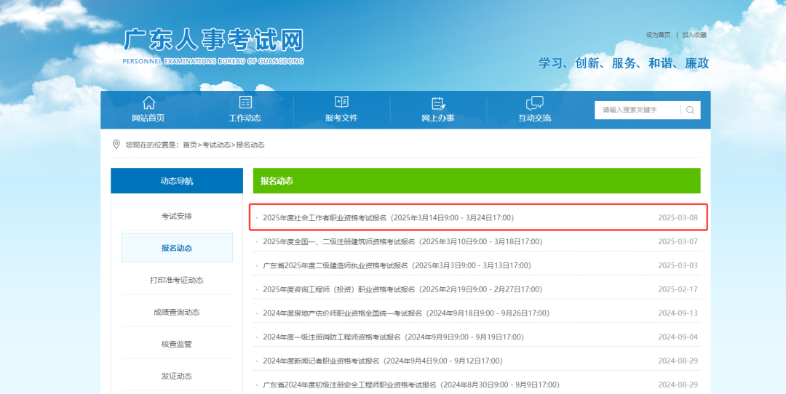Open the 一、二级注册建筑师 exam registration link
This screenshot has height=394, width=786.
pos(402,241)
